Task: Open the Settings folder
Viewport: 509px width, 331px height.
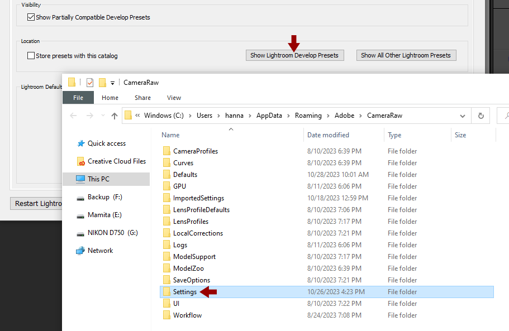Action: 184,291
